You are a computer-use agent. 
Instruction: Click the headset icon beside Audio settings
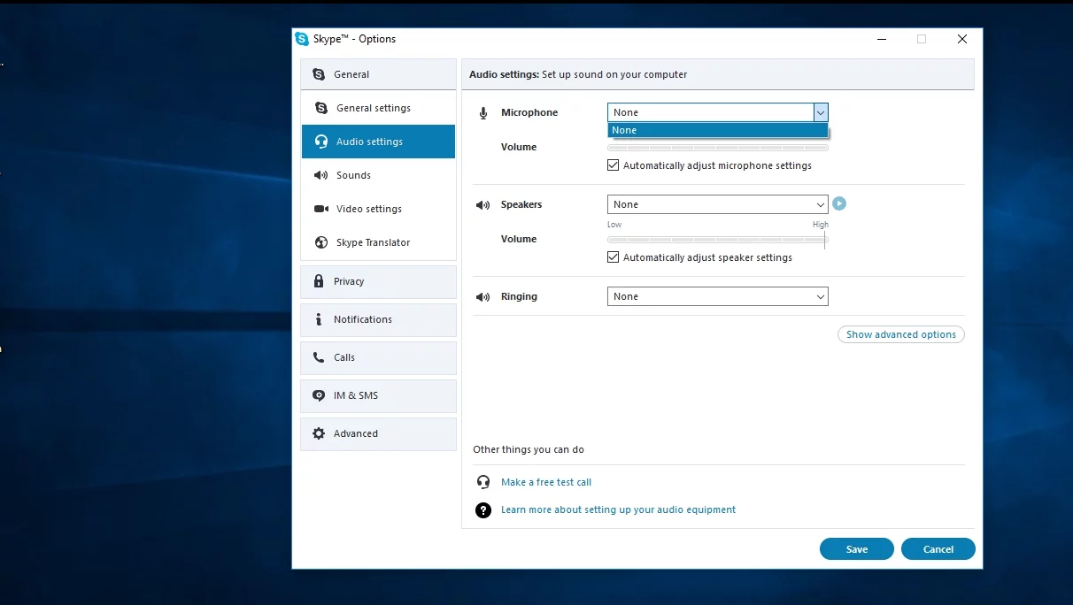[x=320, y=142]
